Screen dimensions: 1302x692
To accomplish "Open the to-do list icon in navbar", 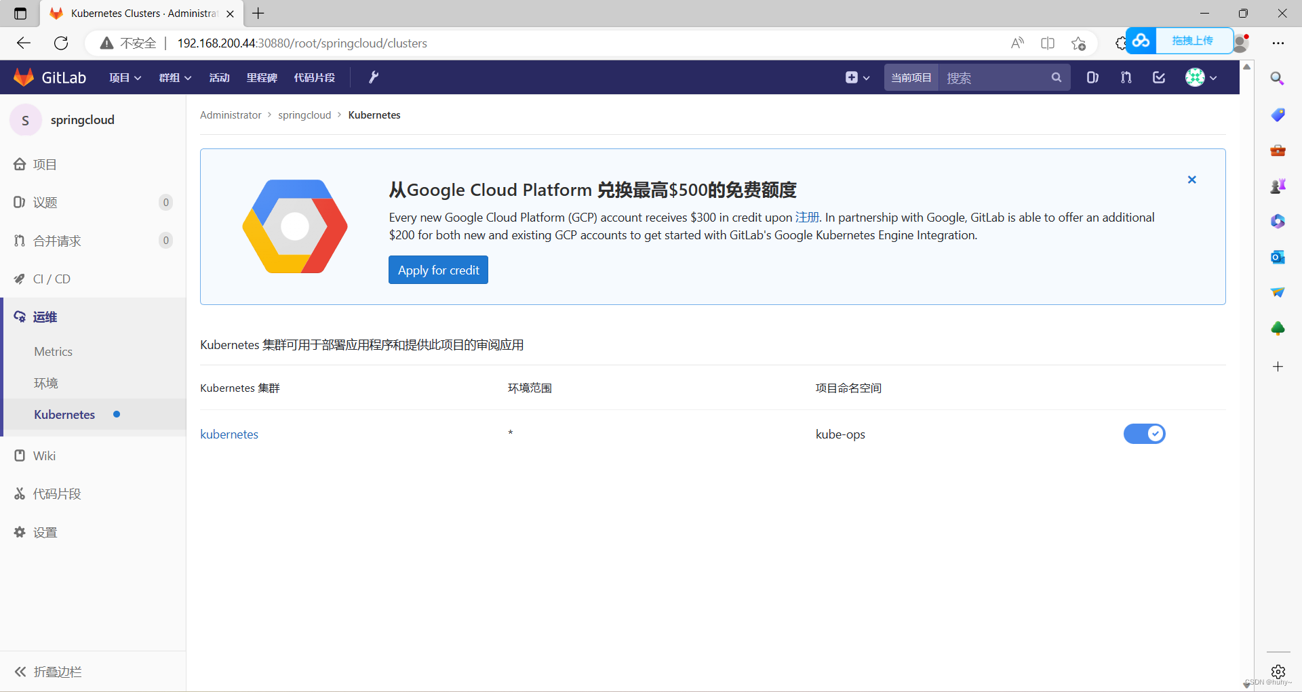I will 1159,77.
